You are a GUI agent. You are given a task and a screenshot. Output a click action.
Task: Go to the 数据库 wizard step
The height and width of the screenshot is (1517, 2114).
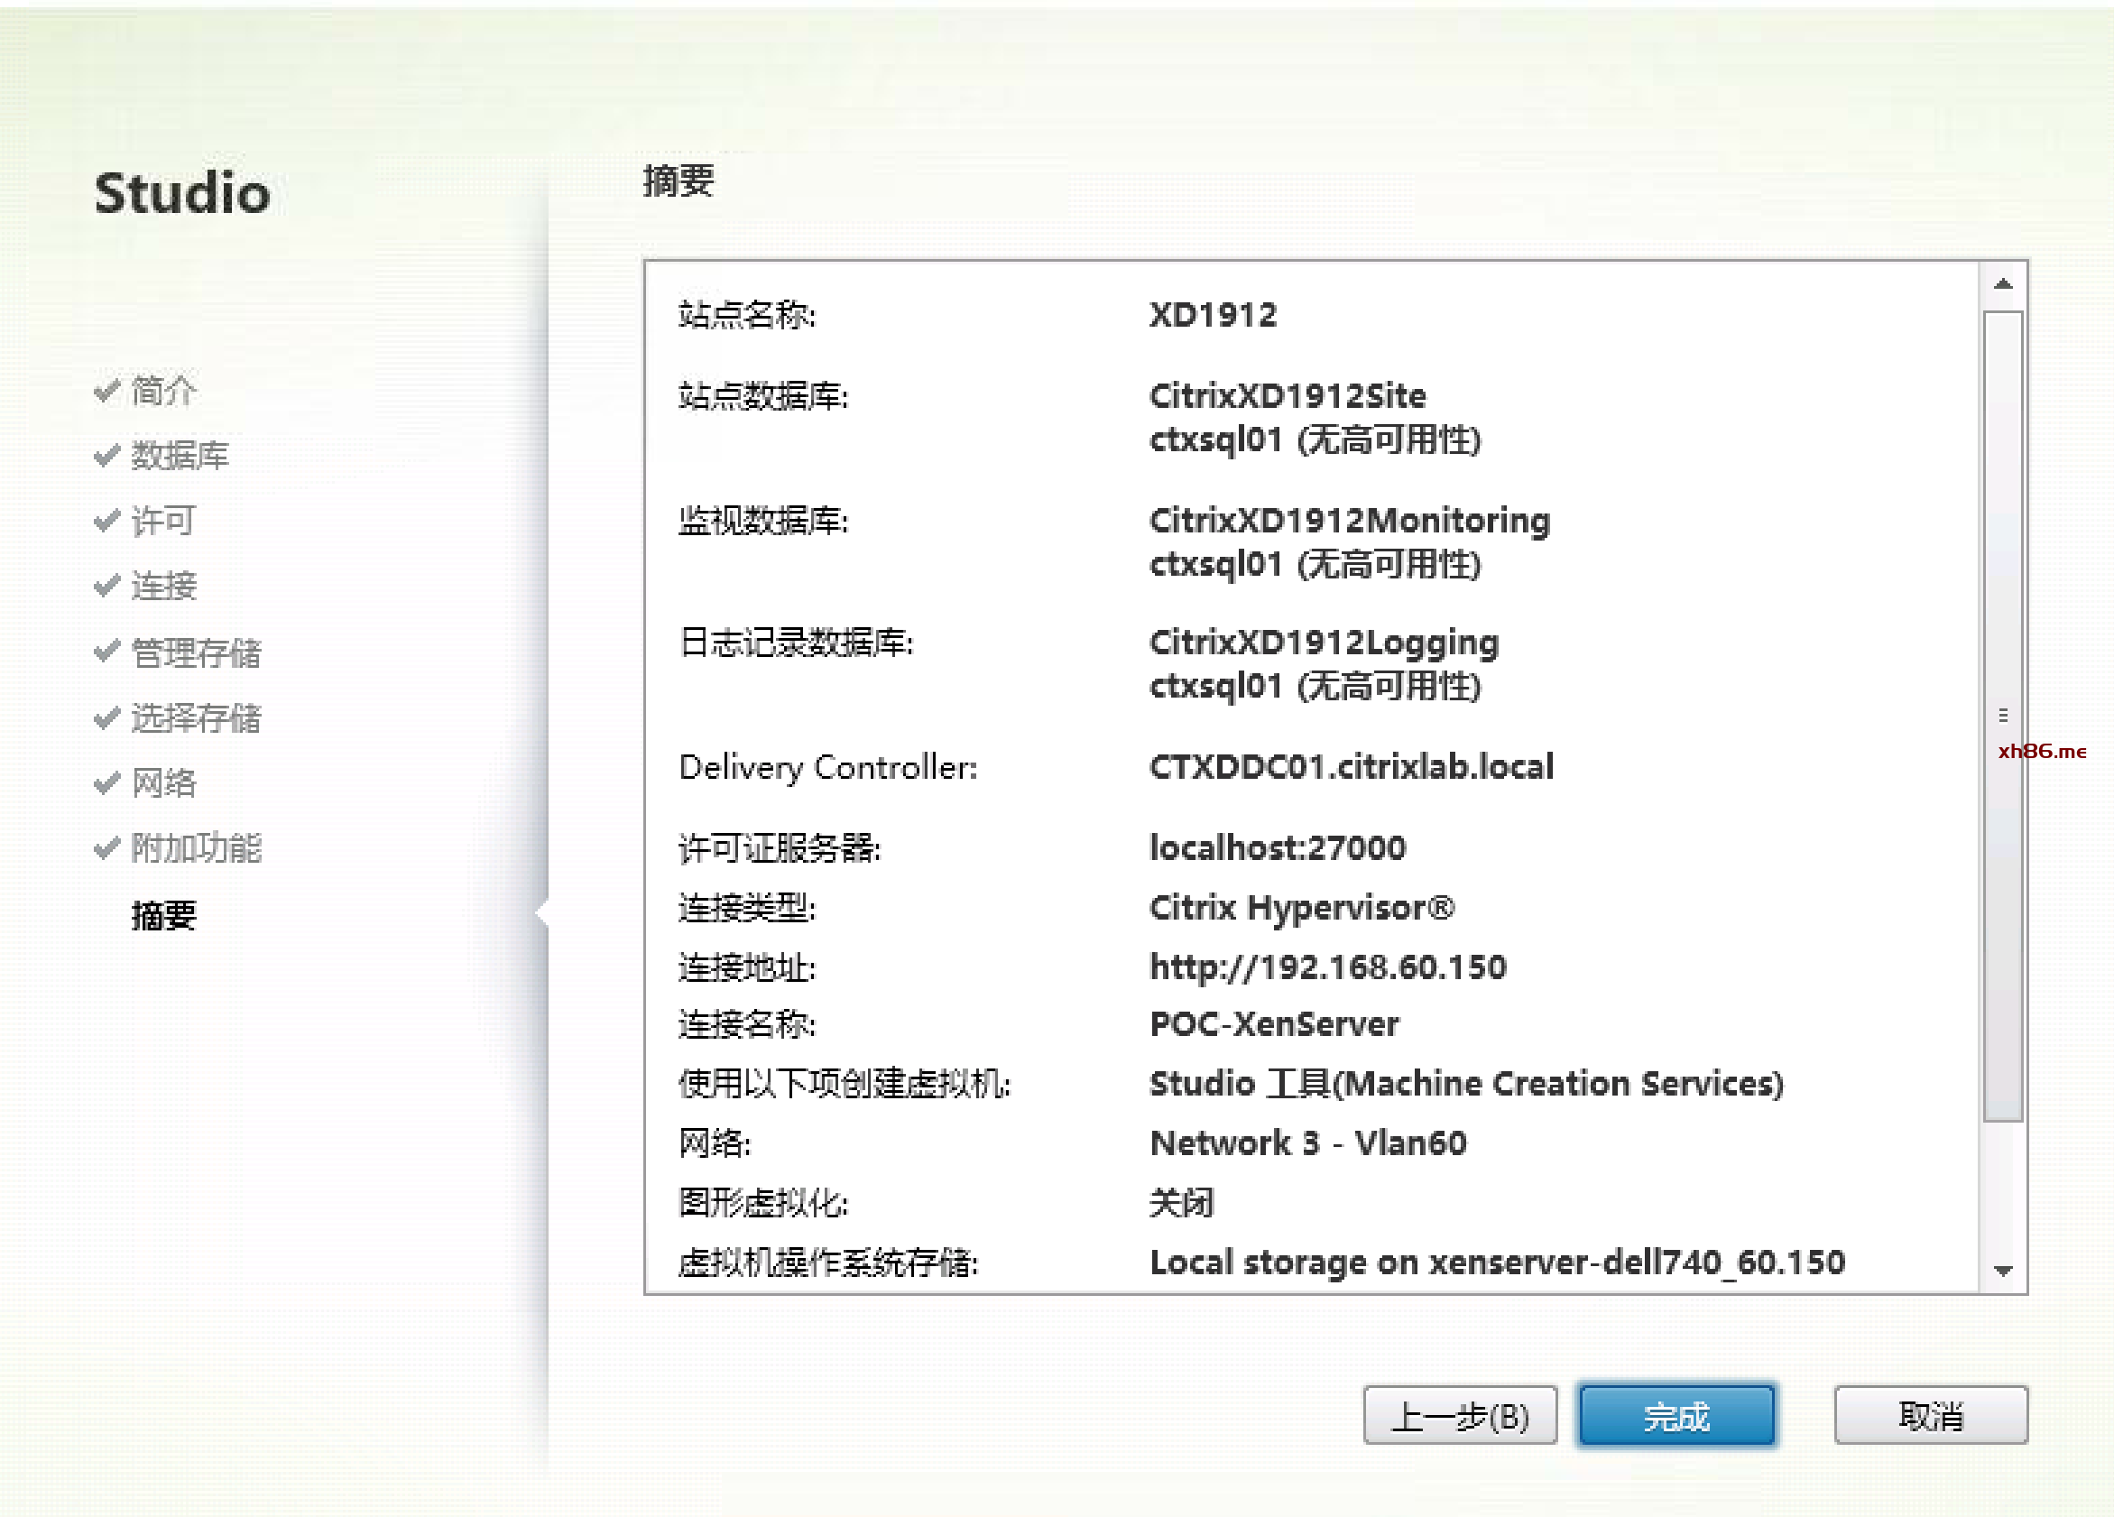click(179, 456)
